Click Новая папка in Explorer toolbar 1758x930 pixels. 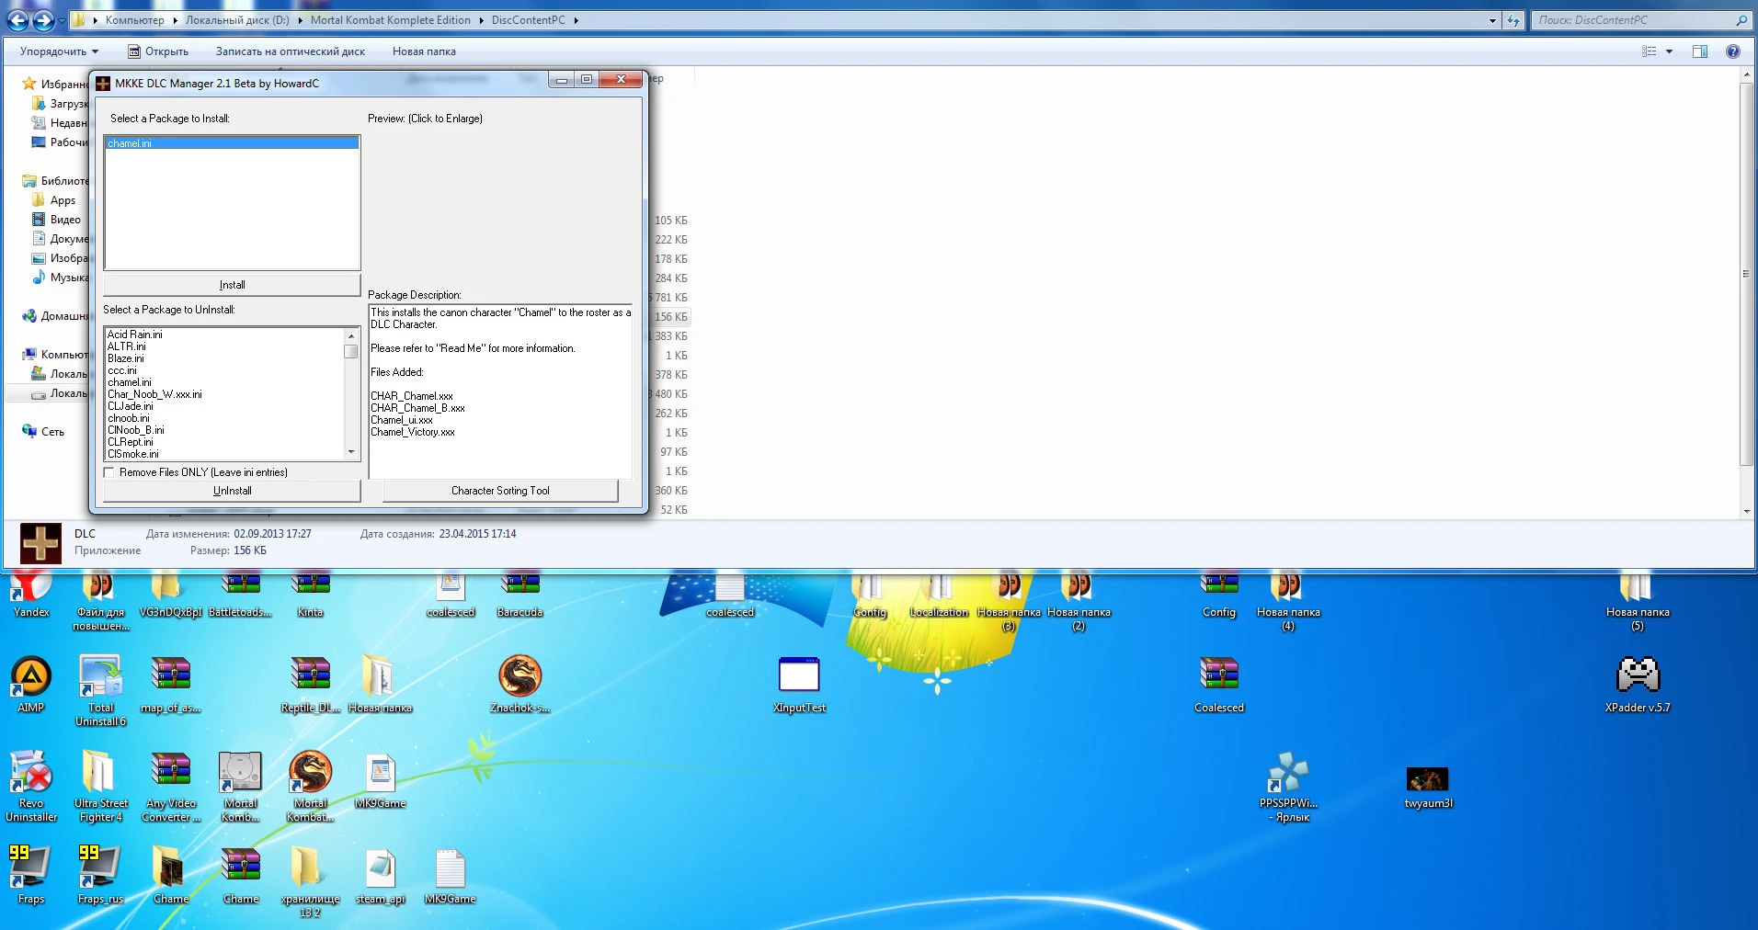pos(424,51)
